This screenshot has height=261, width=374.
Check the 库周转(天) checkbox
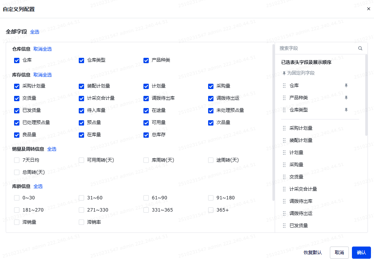pos(146,160)
